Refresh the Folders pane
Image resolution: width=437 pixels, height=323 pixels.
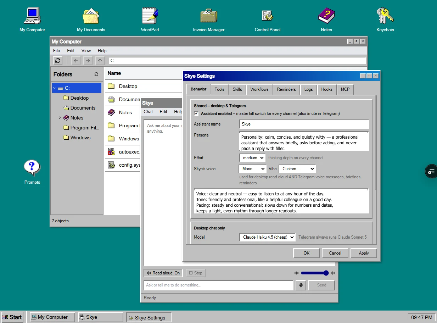[x=96, y=74]
